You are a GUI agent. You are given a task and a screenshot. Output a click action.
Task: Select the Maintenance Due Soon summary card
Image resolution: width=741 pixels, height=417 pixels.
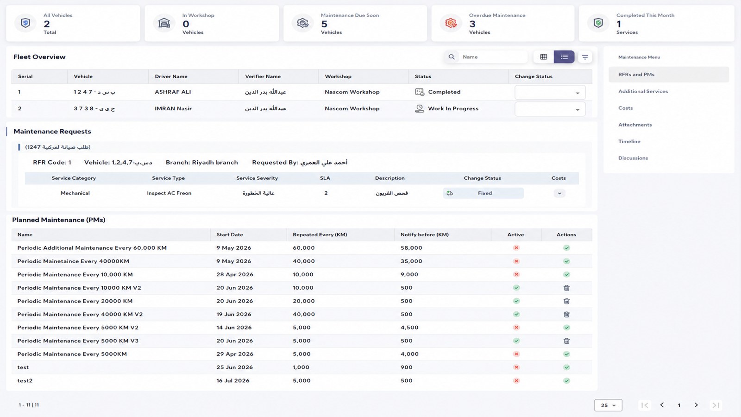click(x=355, y=23)
